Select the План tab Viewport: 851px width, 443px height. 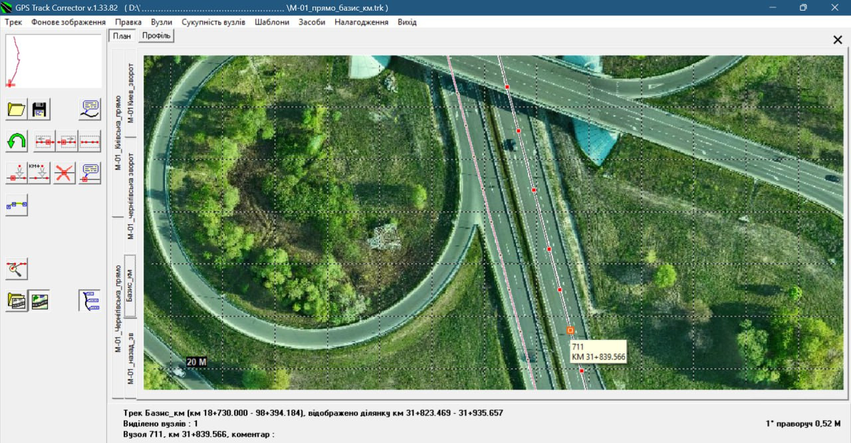(x=122, y=36)
